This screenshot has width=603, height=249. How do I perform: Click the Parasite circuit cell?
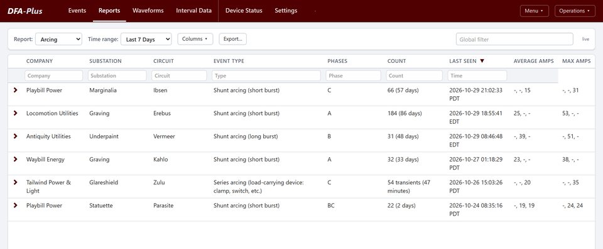pyautogui.click(x=163, y=206)
